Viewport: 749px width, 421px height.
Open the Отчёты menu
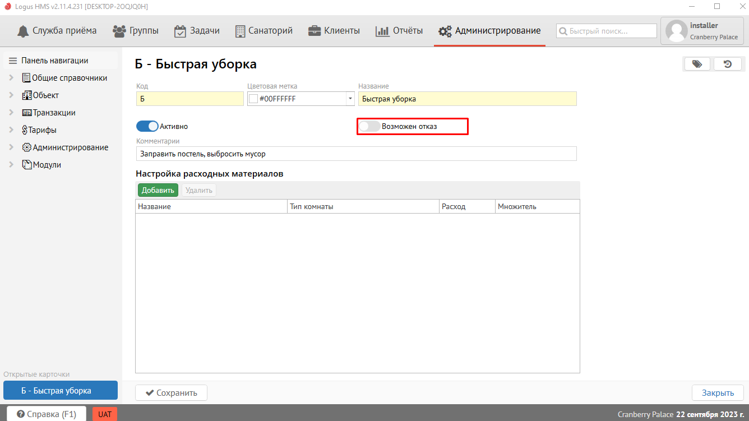pos(399,31)
